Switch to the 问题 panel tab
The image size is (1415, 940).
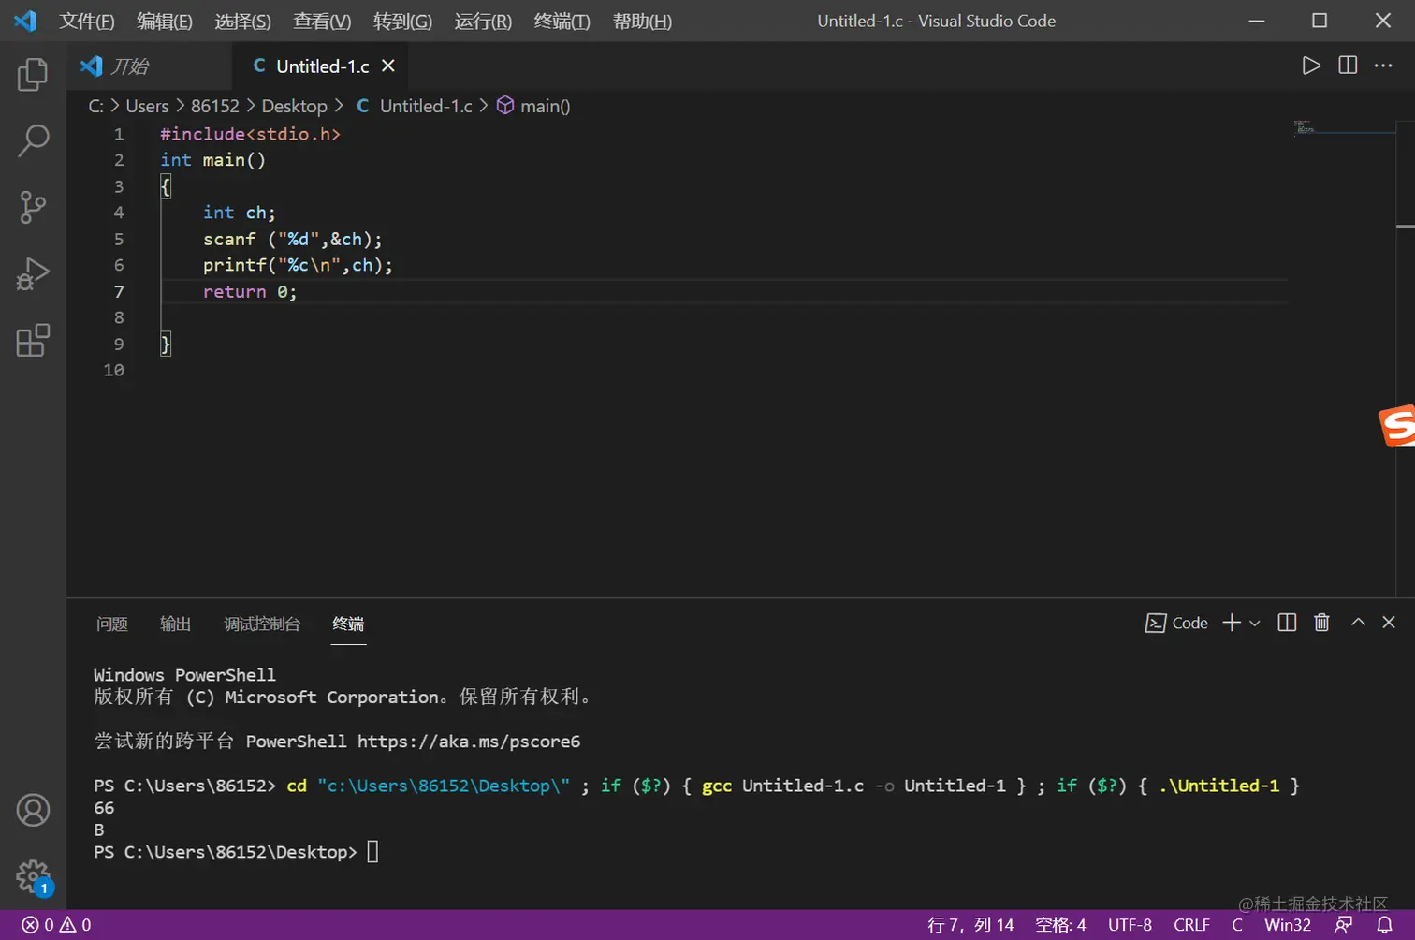click(x=111, y=624)
